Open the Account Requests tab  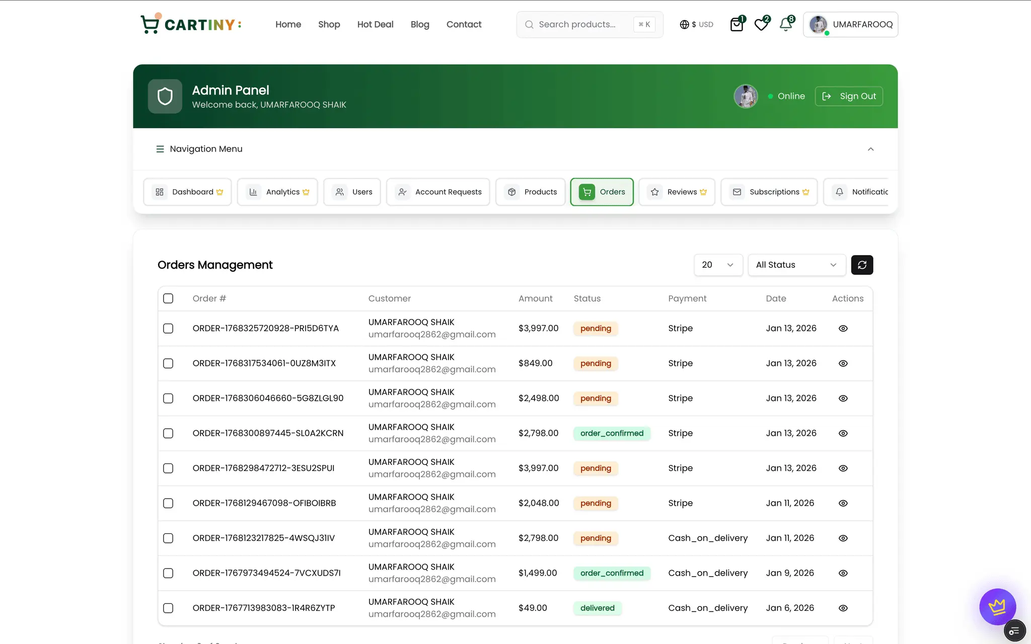click(x=438, y=192)
